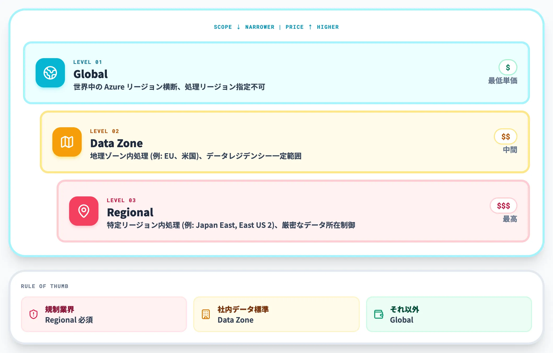This screenshot has width=553, height=353.
Task: Click the LEVEL 03 label
Action: coord(121,200)
